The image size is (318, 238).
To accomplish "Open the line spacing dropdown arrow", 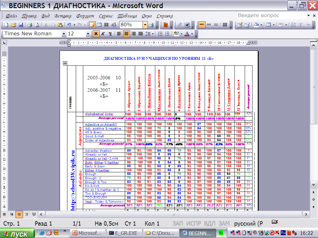I will coord(153,34).
